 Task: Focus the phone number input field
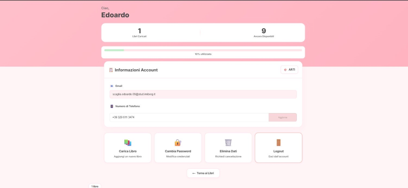coord(189,117)
